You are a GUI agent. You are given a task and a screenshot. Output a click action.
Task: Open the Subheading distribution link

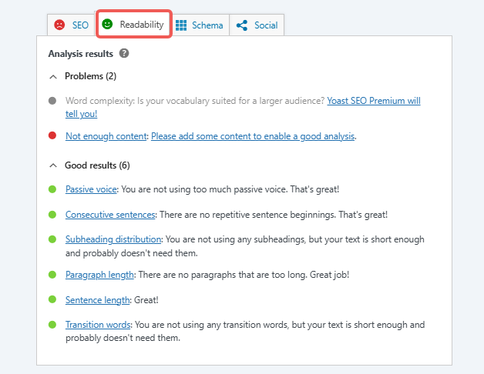[113, 239]
